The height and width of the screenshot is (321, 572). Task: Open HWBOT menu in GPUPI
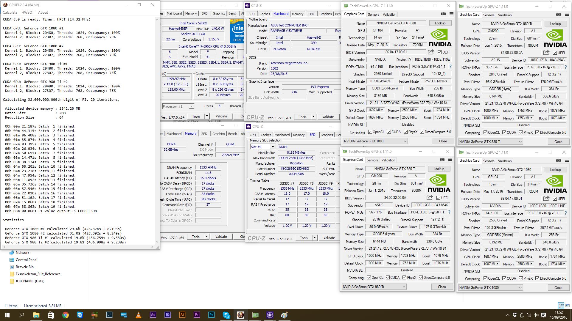coord(28,12)
